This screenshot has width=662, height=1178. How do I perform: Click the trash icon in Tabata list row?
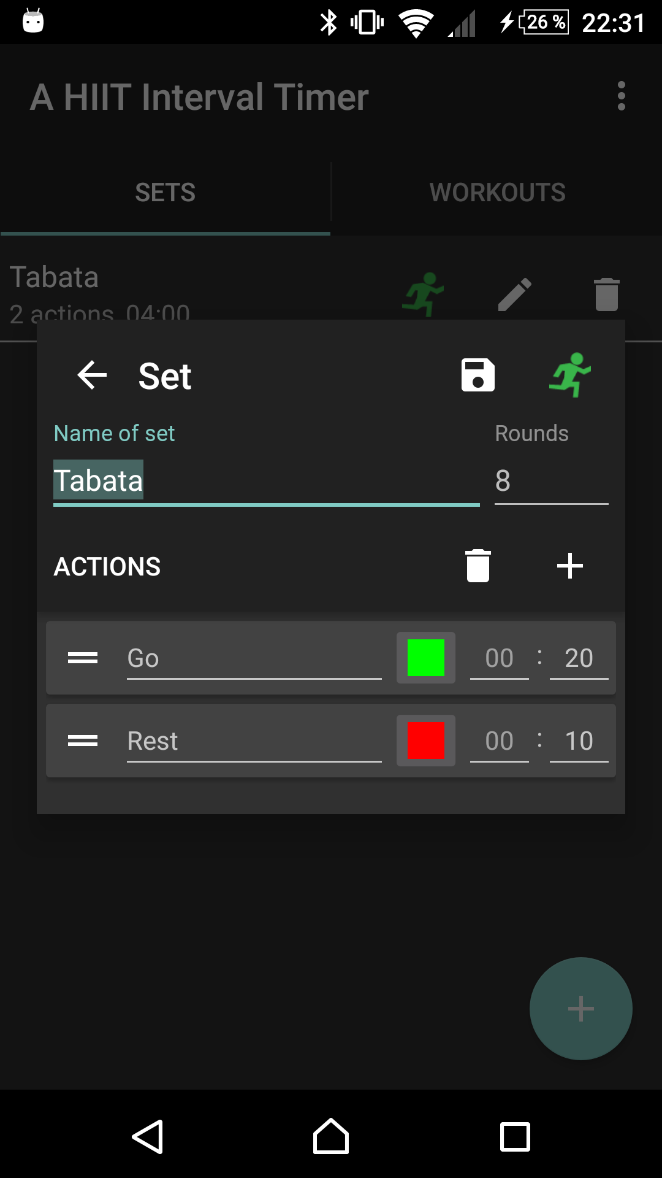[607, 294]
